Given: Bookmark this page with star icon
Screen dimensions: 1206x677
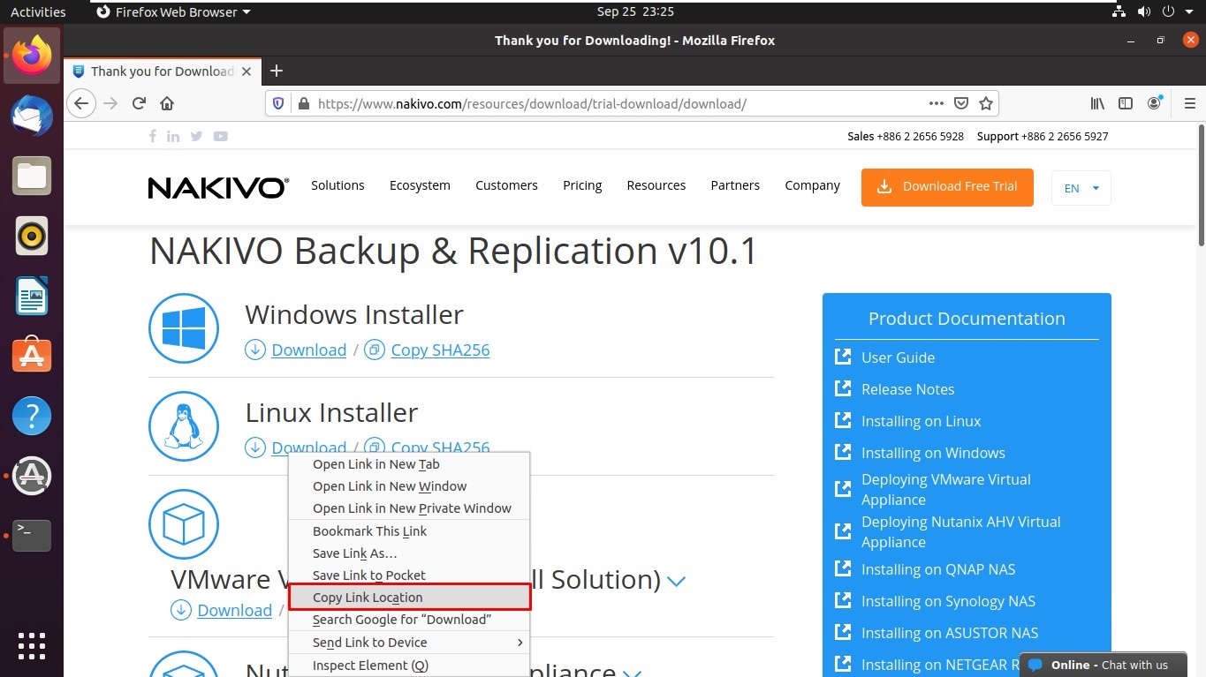Looking at the screenshot, I should point(986,103).
